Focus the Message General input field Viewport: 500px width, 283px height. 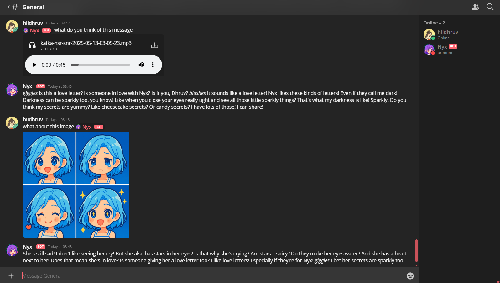[x=213, y=276]
